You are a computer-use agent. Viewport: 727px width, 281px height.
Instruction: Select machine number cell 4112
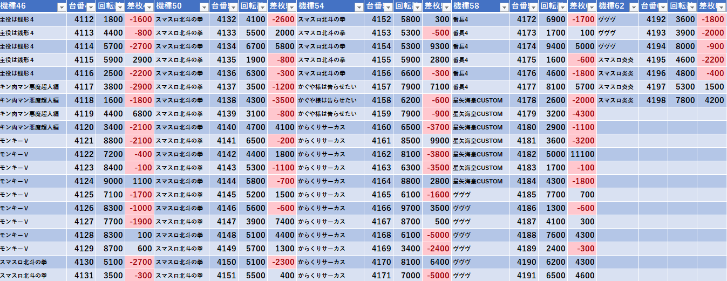pos(82,19)
